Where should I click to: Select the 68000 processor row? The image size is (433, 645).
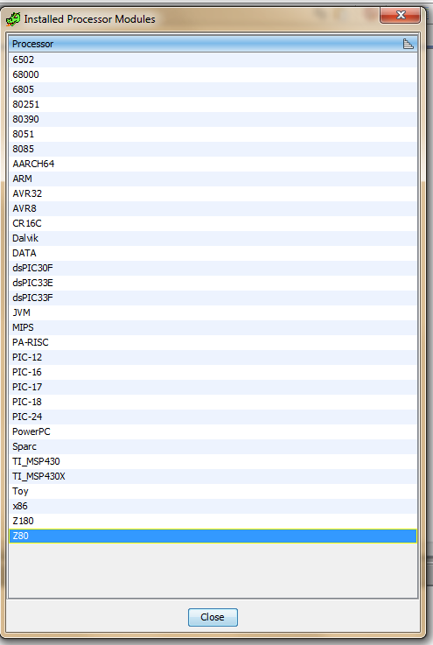coord(213,74)
